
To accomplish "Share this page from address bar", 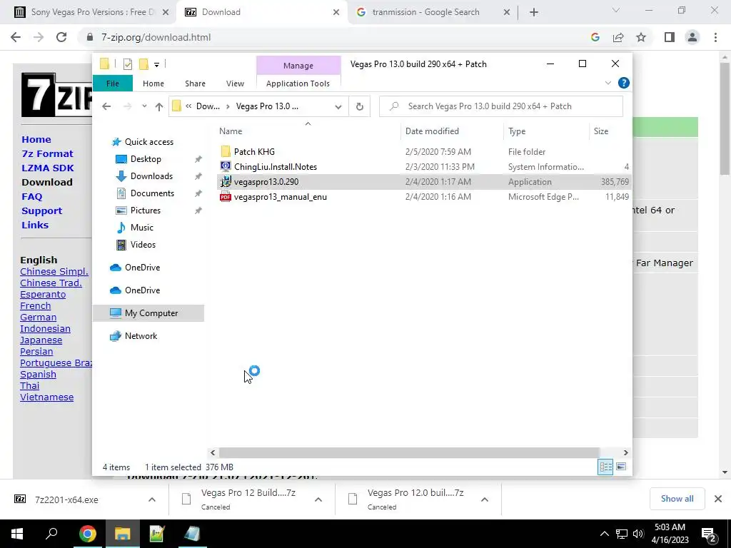I will coord(618,37).
